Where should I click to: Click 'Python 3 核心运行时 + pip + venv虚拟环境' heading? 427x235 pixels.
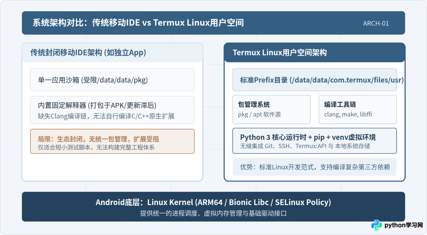pyautogui.click(x=308, y=137)
